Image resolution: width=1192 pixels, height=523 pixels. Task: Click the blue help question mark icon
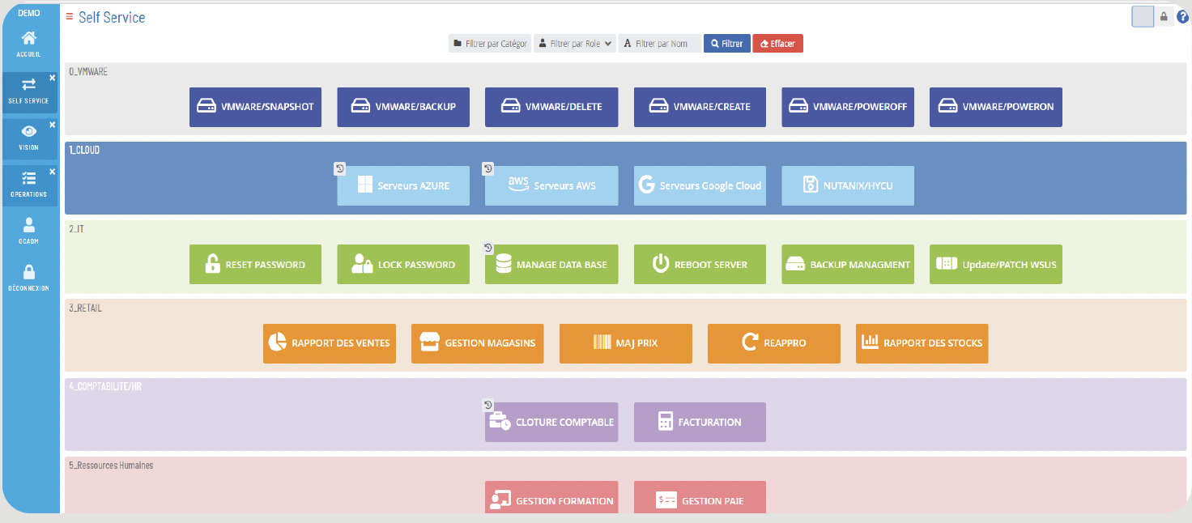1182,17
